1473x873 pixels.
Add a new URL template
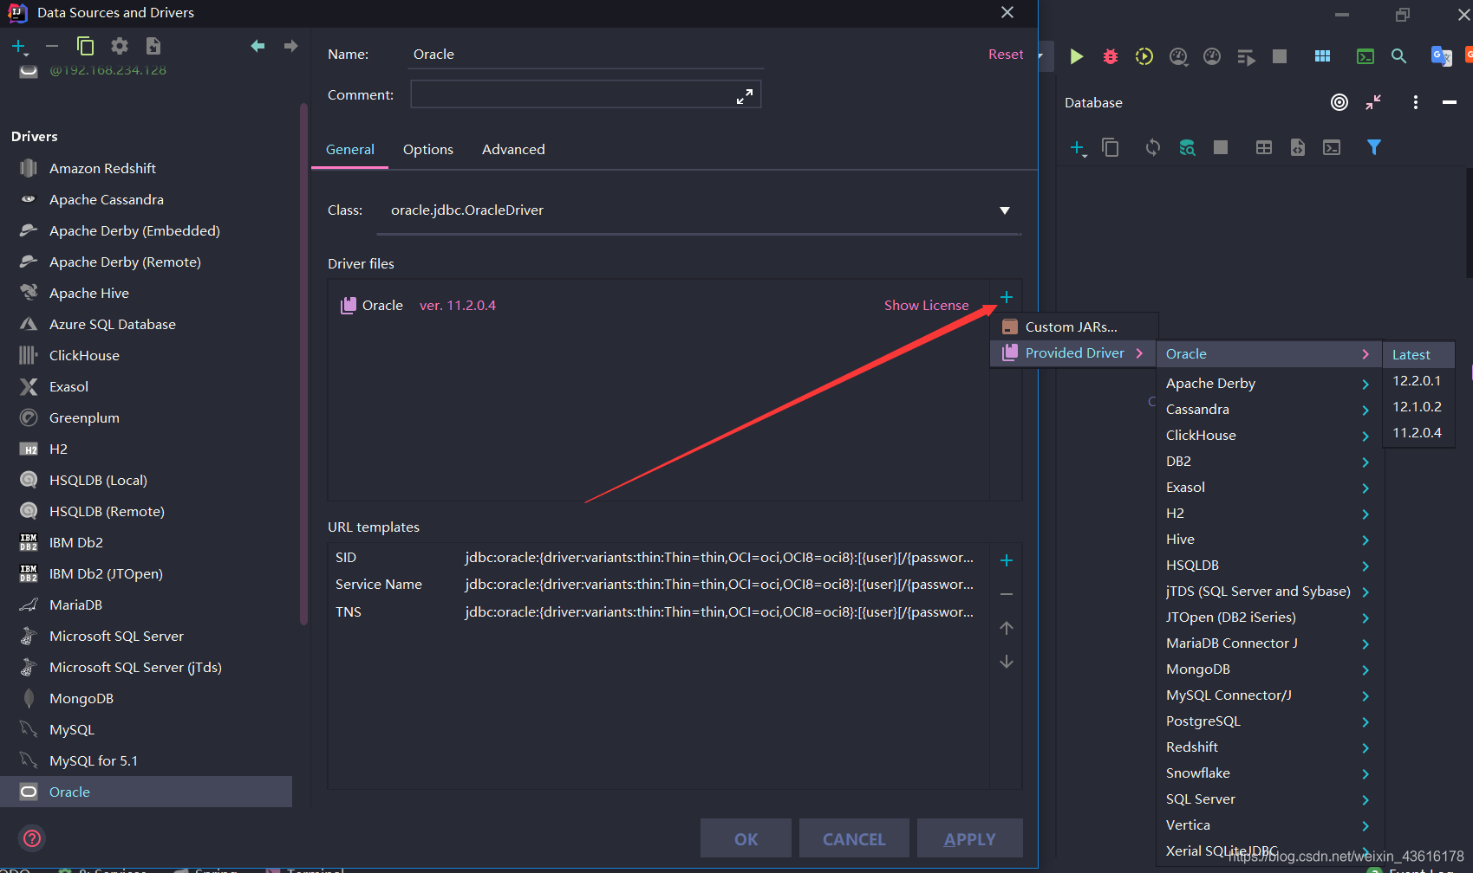(1007, 560)
